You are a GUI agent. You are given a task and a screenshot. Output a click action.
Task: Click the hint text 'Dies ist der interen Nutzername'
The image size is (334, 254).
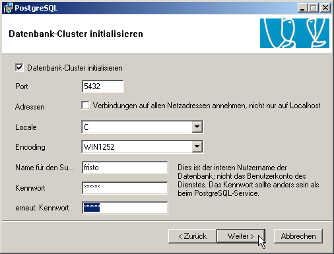[232, 168]
